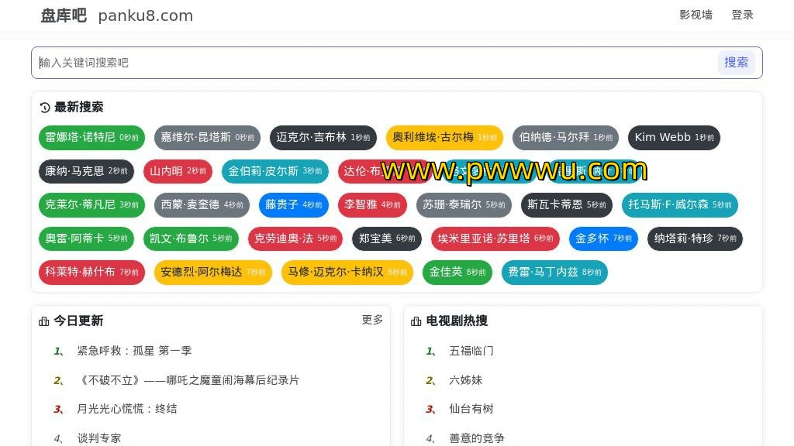
Task: Select the 雷娜塔·诺特尼 search tag
Action: click(x=91, y=138)
